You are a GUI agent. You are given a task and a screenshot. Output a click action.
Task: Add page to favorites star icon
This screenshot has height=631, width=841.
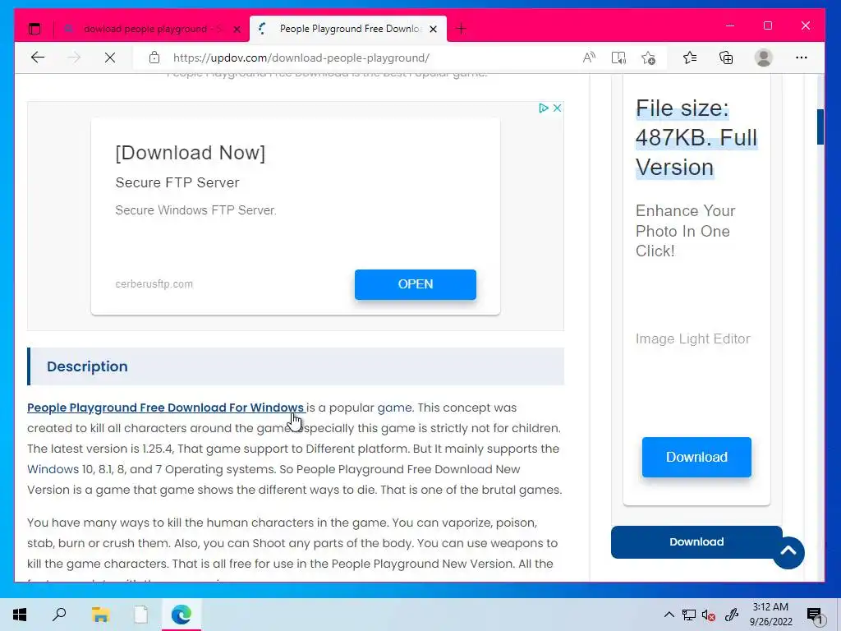pos(649,58)
